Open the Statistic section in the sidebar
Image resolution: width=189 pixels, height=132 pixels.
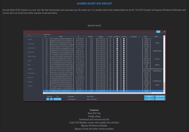(30, 40)
